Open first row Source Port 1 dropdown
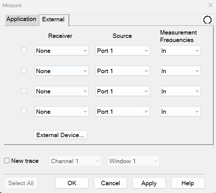The height and width of the screenshot is (193, 216). pyautogui.click(x=123, y=51)
